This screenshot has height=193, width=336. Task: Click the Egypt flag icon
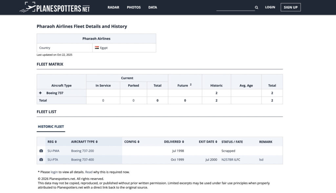(x=97, y=48)
